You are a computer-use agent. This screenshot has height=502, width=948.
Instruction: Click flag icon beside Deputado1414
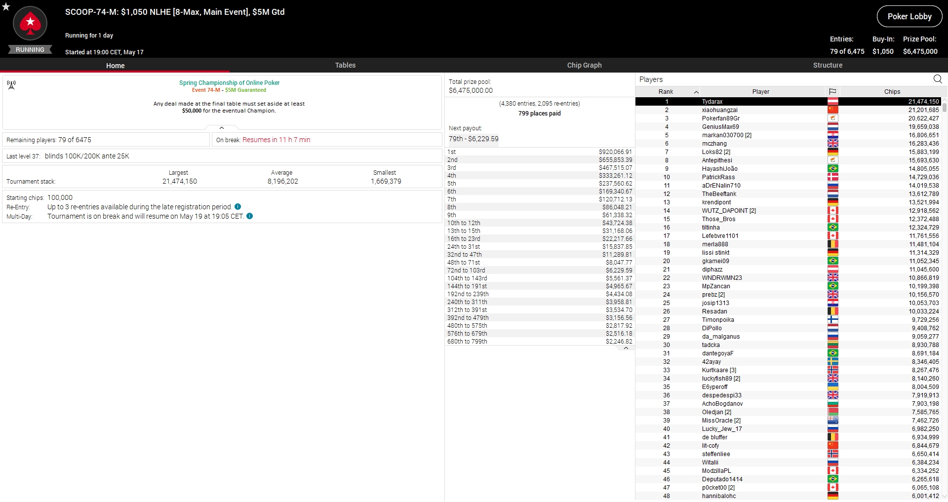833,479
